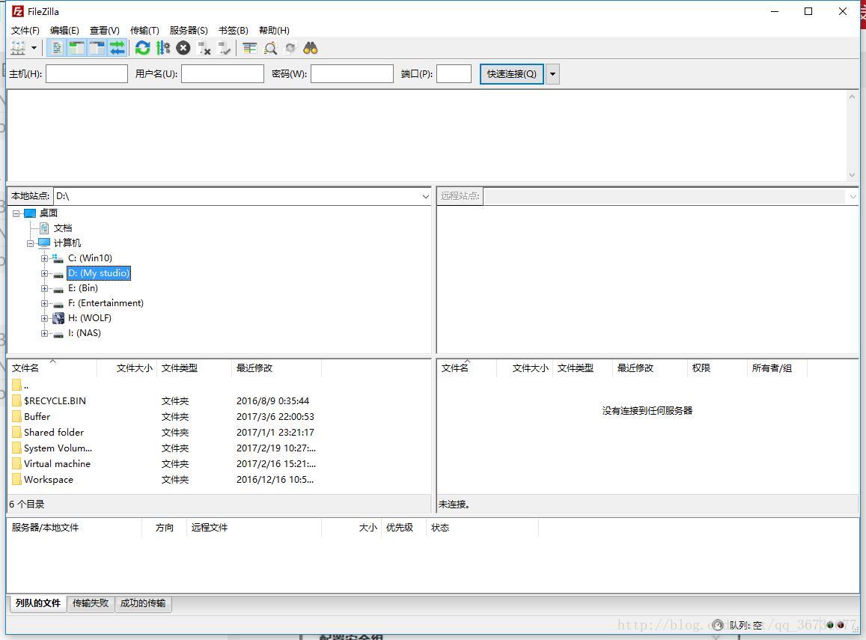Sort remote list by 权限 column
Image resolution: width=866 pixels, height=640 pixels.
tap(717, 368)
